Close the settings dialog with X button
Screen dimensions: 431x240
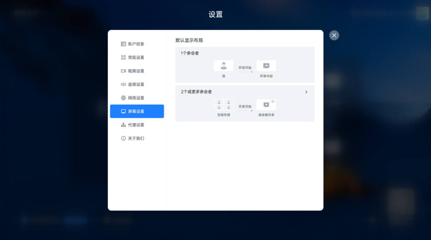pos(334,35)
